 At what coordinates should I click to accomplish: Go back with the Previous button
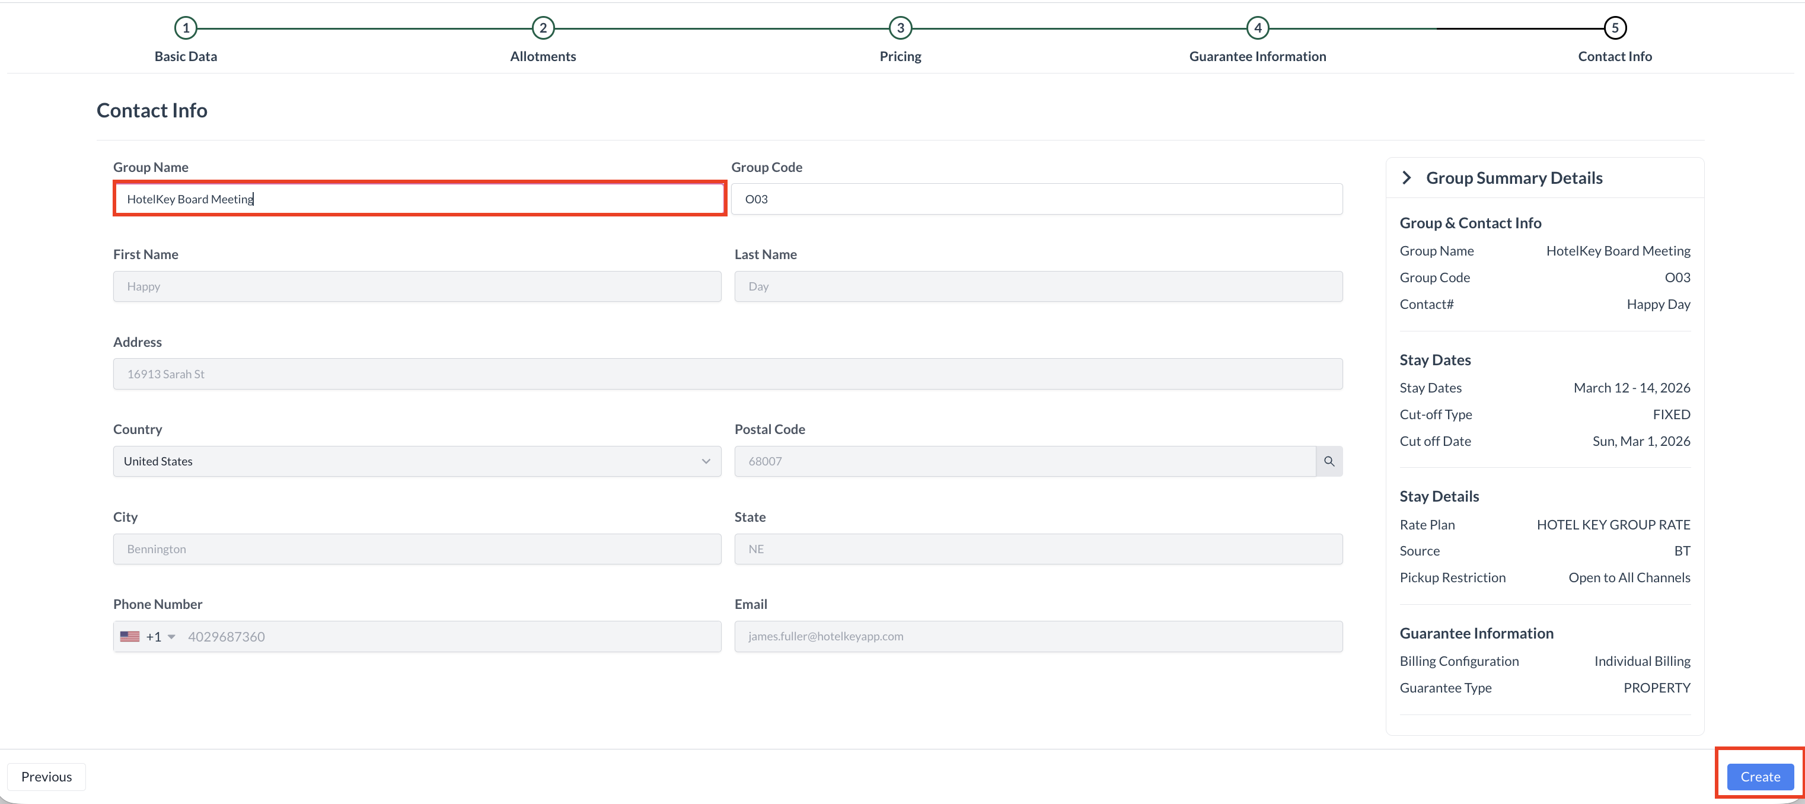(x=46, y=777)
